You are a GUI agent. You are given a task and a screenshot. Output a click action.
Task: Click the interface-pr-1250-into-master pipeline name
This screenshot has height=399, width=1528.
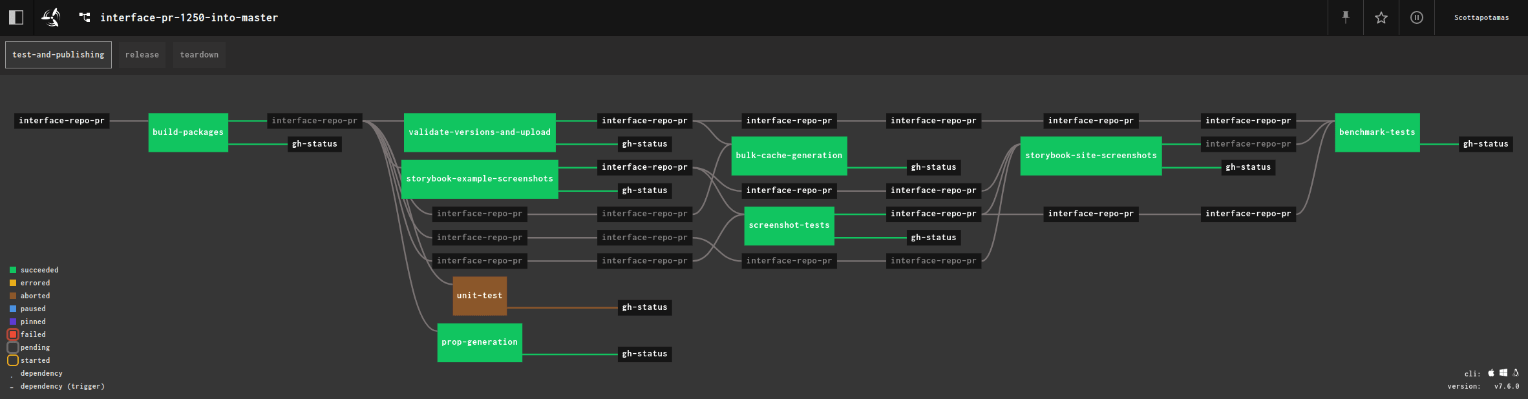pos(189,17)
